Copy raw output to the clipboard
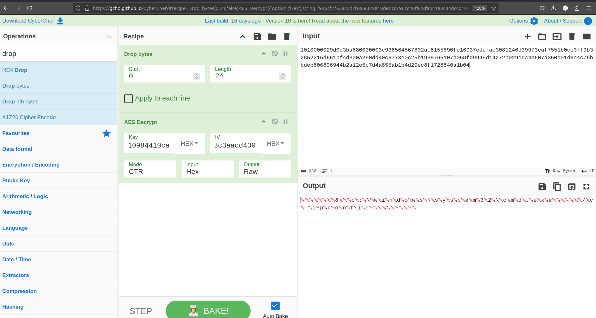 click(557, 187)
